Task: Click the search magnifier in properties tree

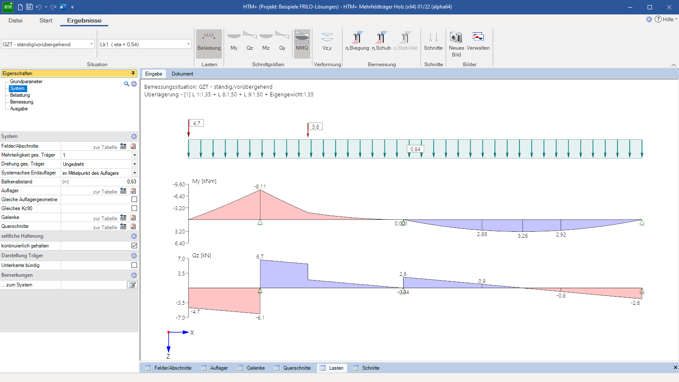Action: 126,84
